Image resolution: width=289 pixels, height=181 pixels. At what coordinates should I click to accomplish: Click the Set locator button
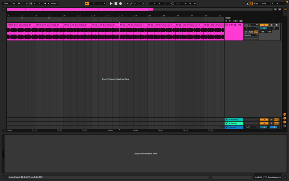tap(228, 18)
